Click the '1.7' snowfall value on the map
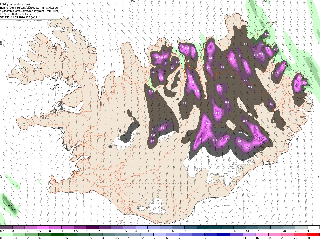 [x=211, y=47]
